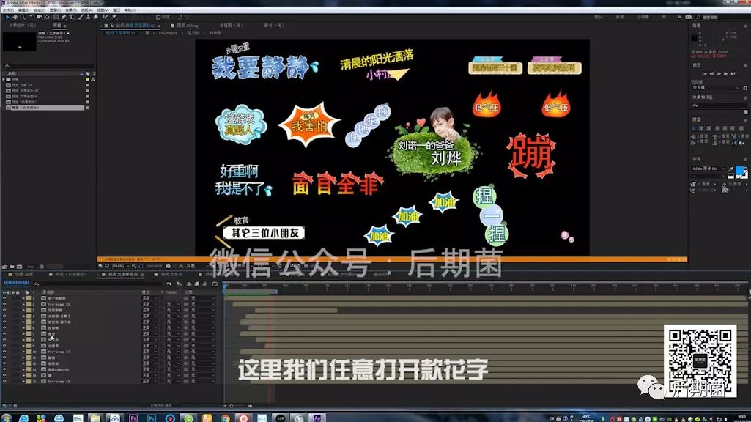
Task: Select the Eraser tool
Action: pos(95,17)
